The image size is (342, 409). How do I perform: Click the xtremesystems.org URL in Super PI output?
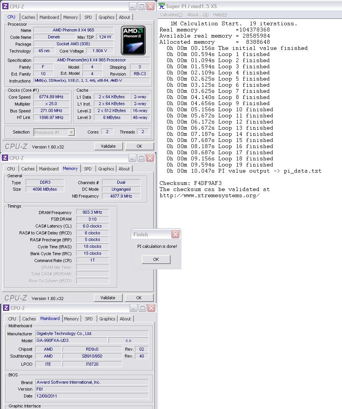(210, 196)
